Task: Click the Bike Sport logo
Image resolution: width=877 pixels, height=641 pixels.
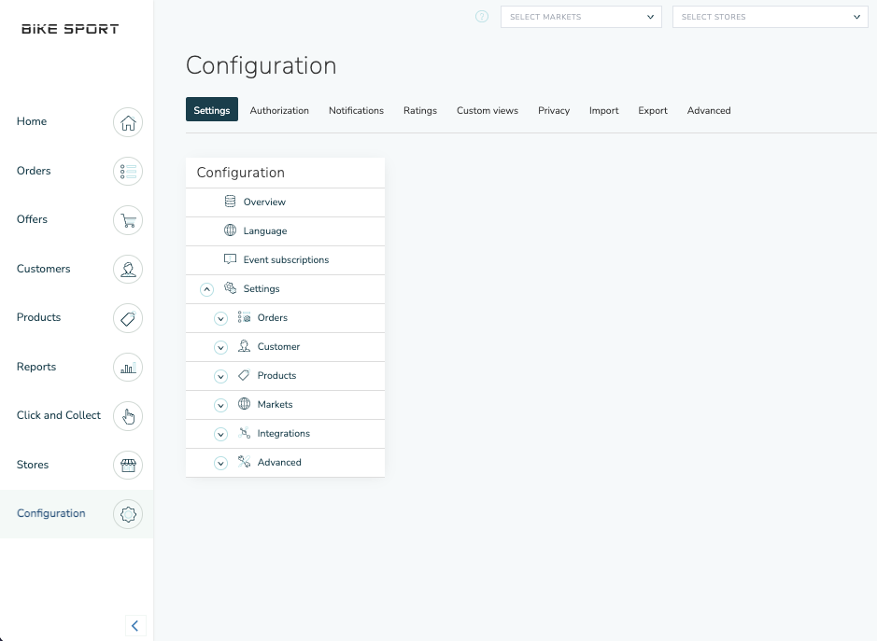Action: coord(70,29)
